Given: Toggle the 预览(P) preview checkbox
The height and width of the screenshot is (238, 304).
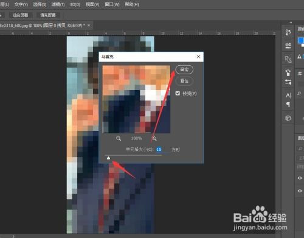Looking at the screenshot, I should tap(178, 93).
